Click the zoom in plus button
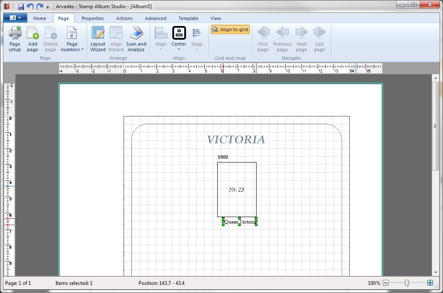Image resolution: width=443 pixels, height=293 pixels. point(430,283)
